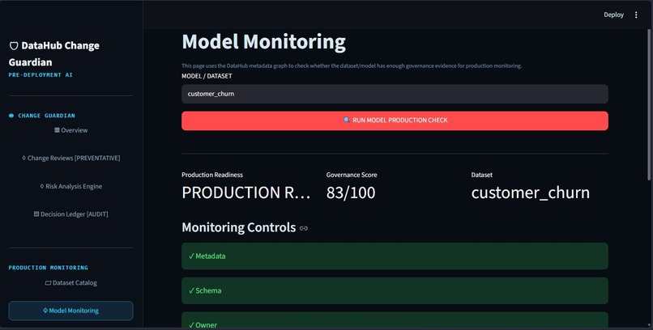Click the Schema control status row
The width and height of the screenshot is (653, 330).
[395, 290]
